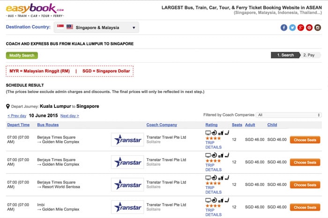Click the '10 June 2015' date text
Viewport: 328px width, 218px height.
pos(43,115)
